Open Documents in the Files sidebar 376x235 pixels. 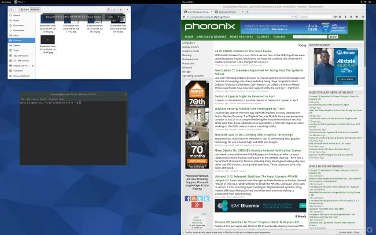(21, 25)
